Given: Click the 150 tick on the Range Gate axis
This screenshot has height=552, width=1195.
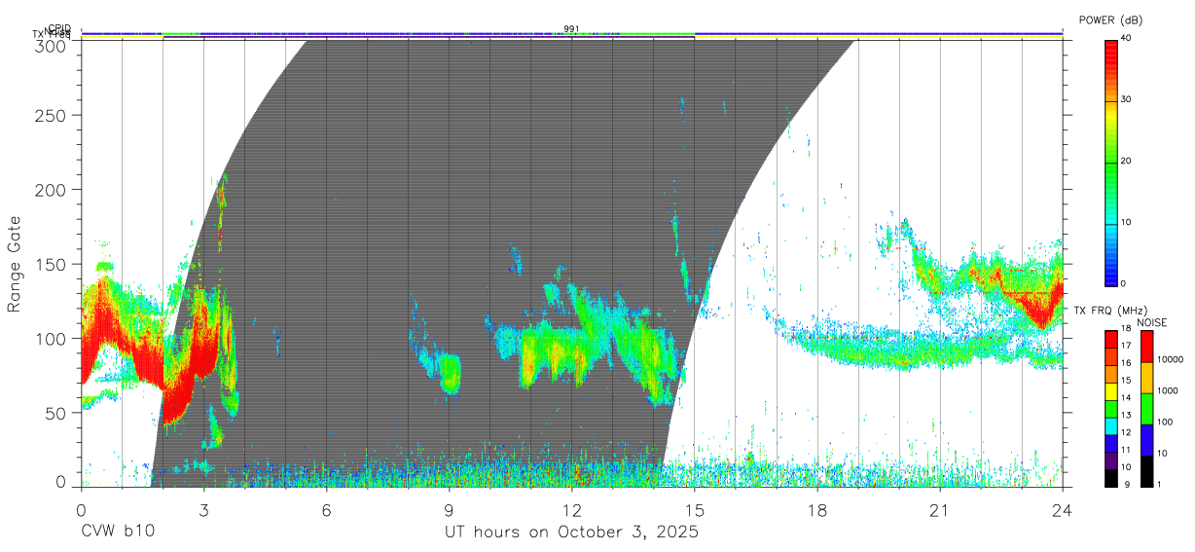Looking at the screenshot, I should tap(53, 264).
